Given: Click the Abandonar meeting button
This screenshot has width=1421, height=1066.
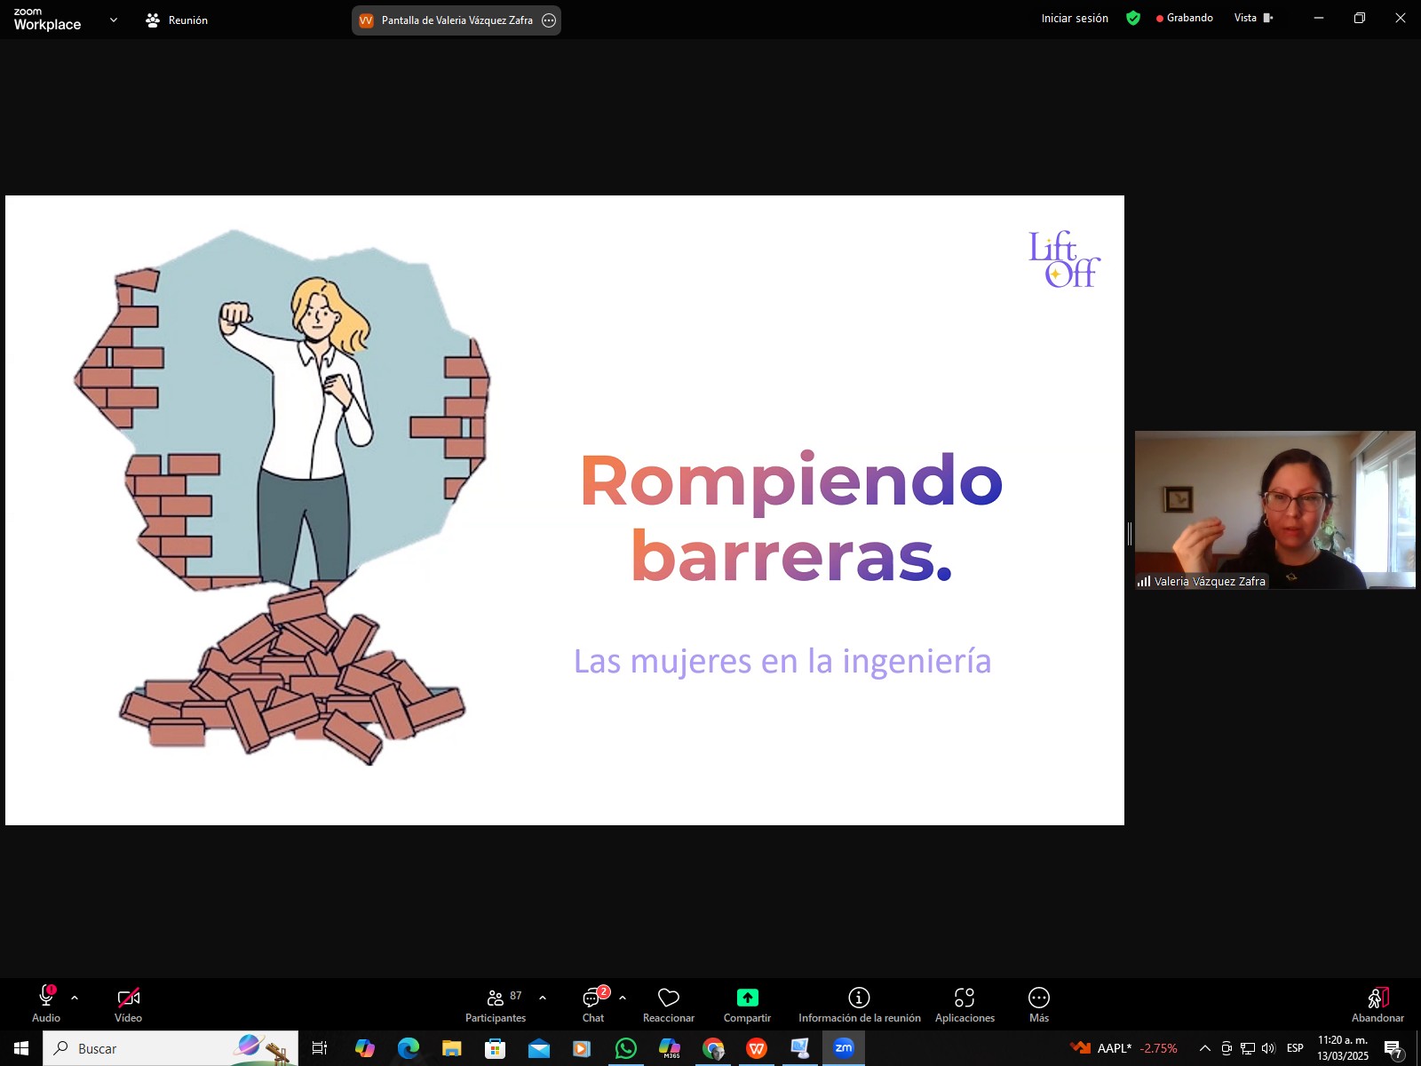Looking at the screenshot, I should [1377, 1004].
